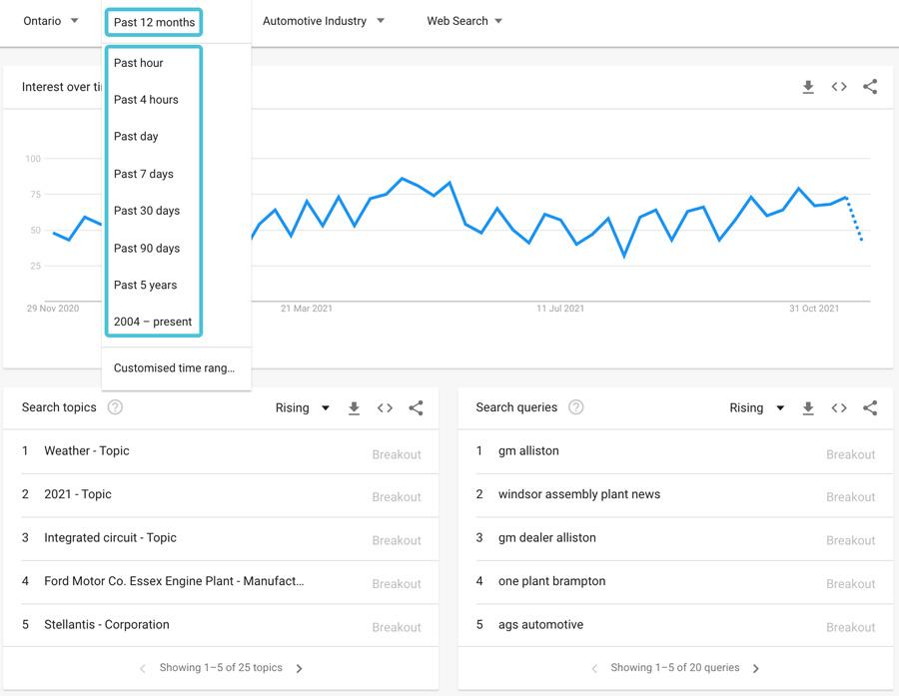Viewport: 899px width, 696px height.
Task: Open help icon next to Search queries
Action: click(x=575, y=407)
